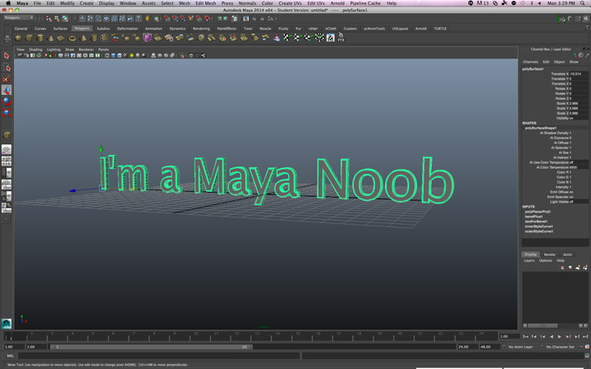Switch to four-view layout
Image resolution: width=591 pixels, height=369 pixels.
tap(7, 162)
